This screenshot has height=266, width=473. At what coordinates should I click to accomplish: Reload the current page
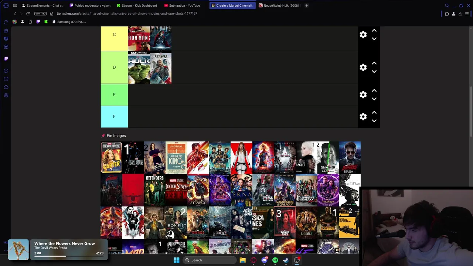coord(28,14)
